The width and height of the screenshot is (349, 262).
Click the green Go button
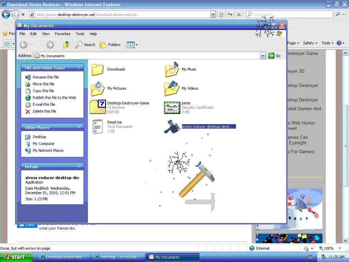(x=274, y=56)
